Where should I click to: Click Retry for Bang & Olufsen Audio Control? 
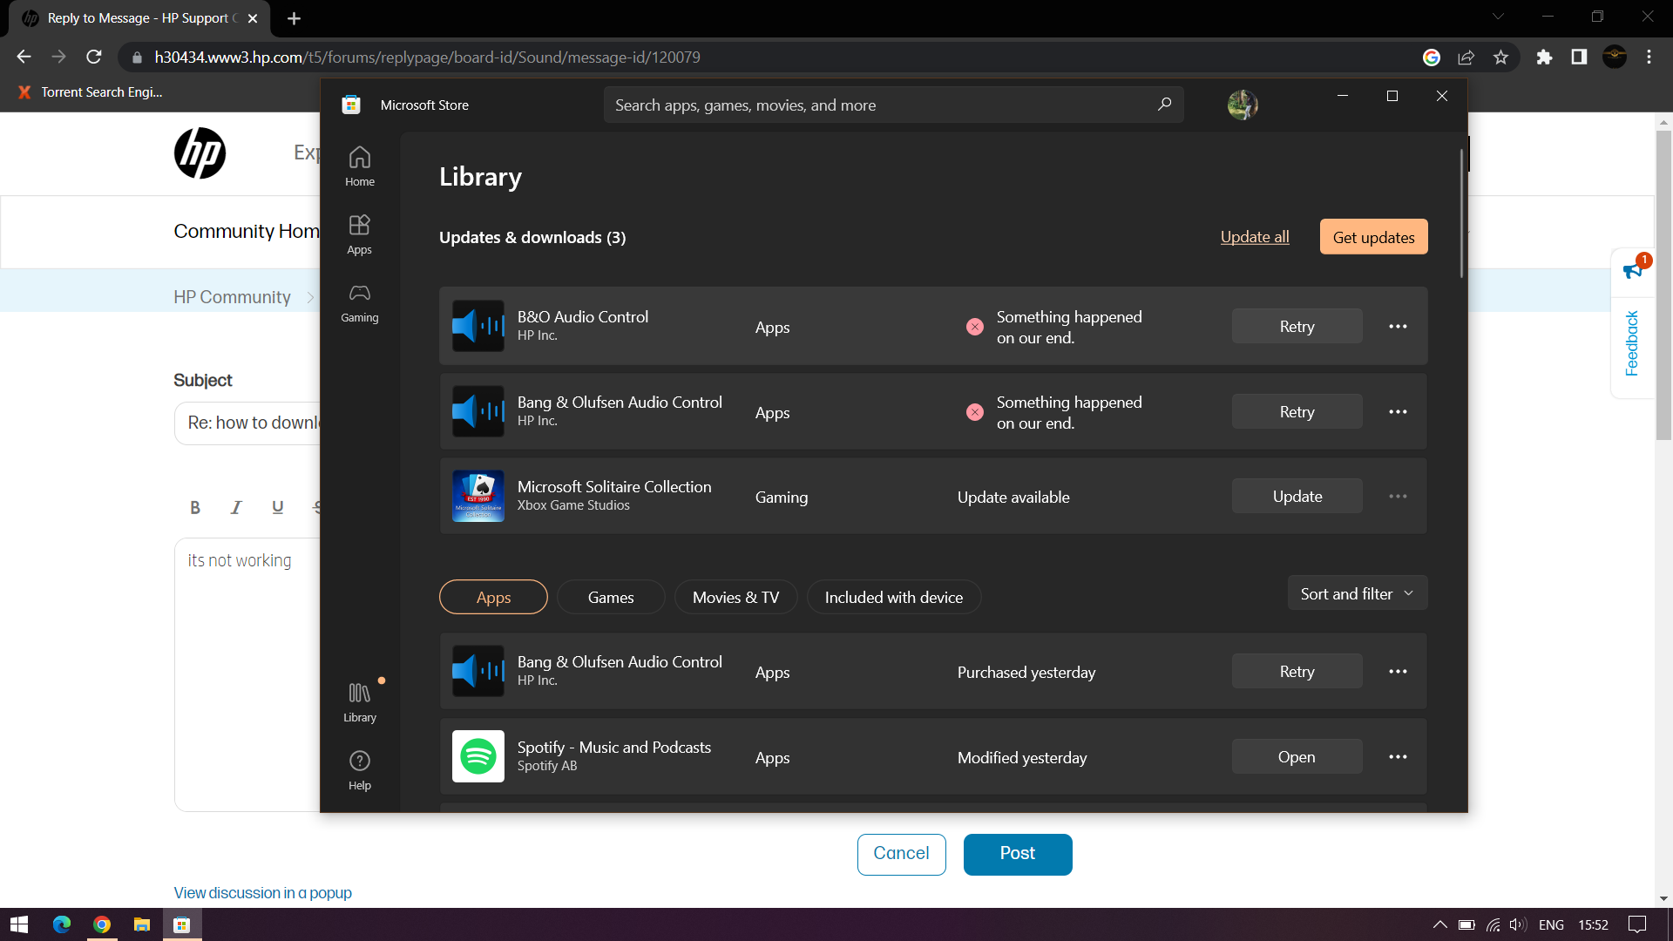click(1295, 411)
